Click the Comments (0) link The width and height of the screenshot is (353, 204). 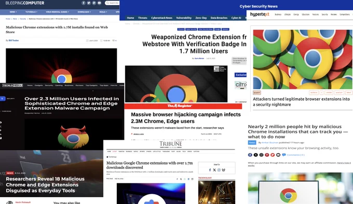click(295, 155)
